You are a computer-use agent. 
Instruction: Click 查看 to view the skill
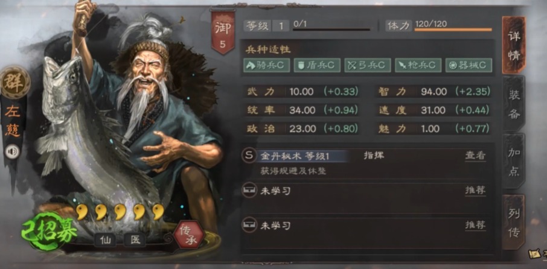point(475,156)
